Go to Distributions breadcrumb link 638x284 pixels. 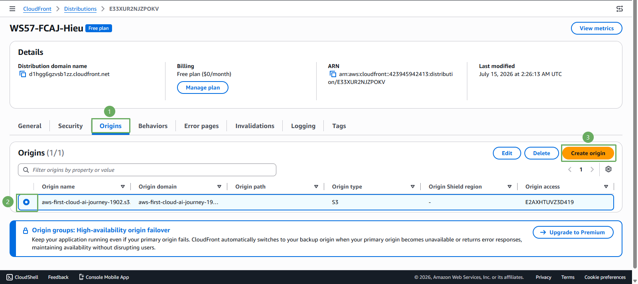80,9
